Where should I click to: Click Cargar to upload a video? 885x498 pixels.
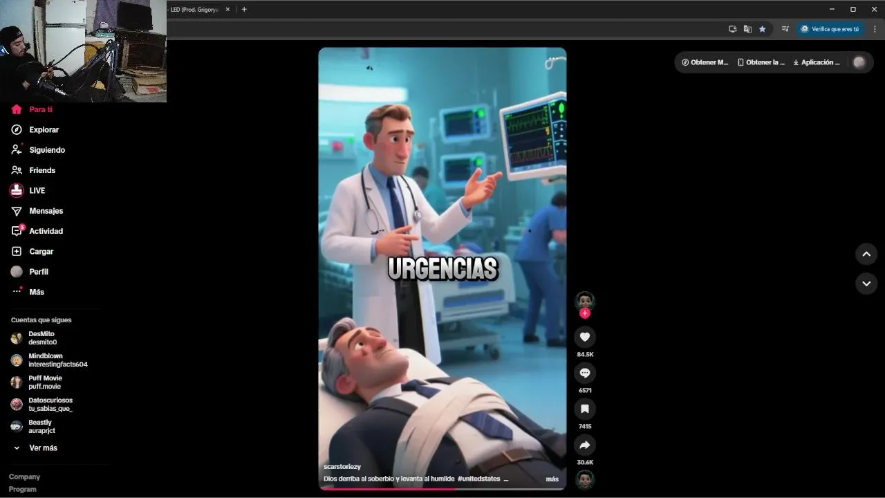click(x=32, y=251)
